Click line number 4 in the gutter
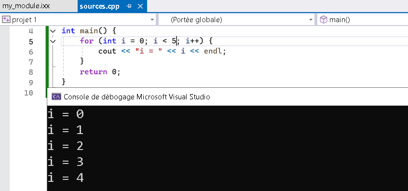408x191 pixels. click(x=31, y=31)
